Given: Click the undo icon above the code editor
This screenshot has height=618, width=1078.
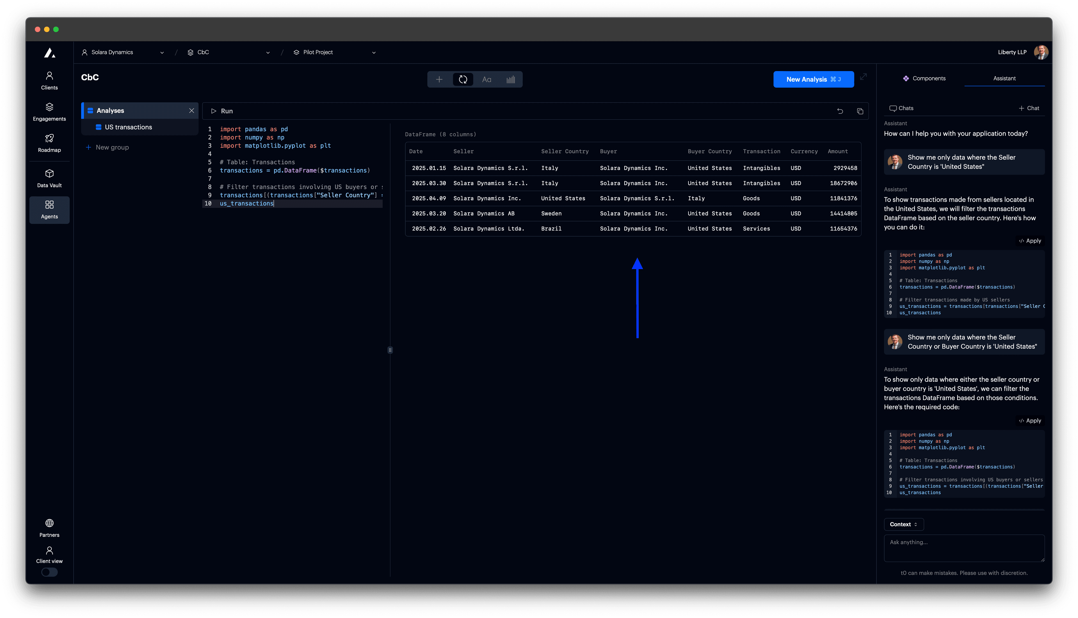Looking at the screenshot, I should pyautogui.click(x=840, y=111).
